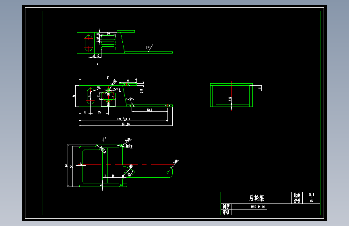Click the scale value 2:1
Image resolution: width=349 pixels, height=226 pixels.
pyautogui.click(x=312, y=195)
